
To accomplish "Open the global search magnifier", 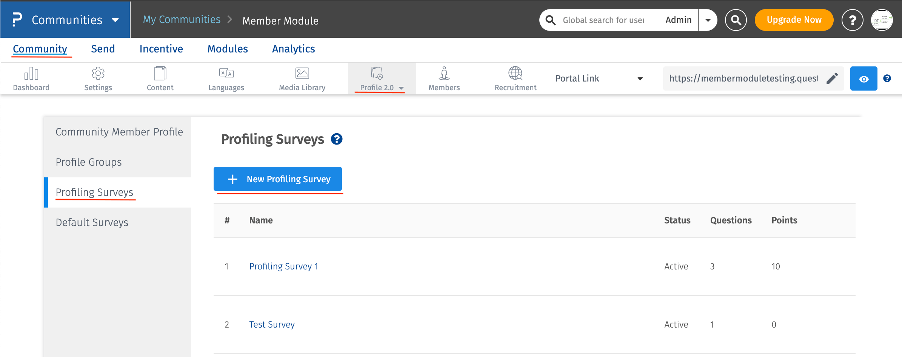I will pyautogui.click(x=736, y=20).
